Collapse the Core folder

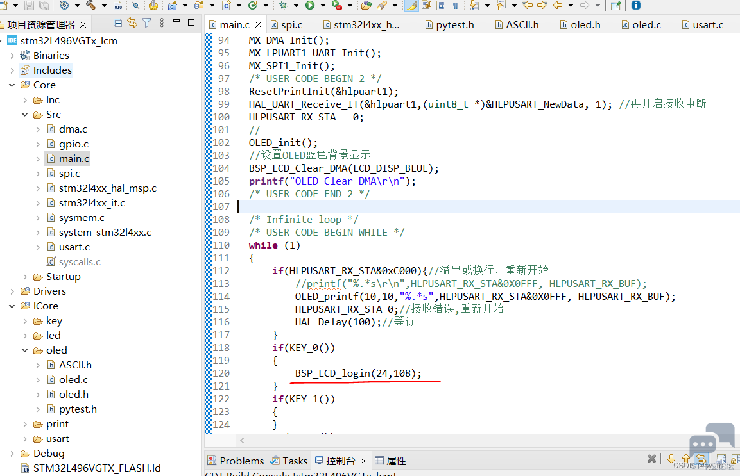[12, 85]
